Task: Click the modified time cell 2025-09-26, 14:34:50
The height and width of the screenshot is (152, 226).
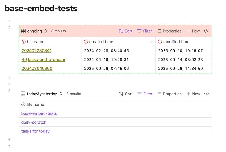Action: pos(180,69)
